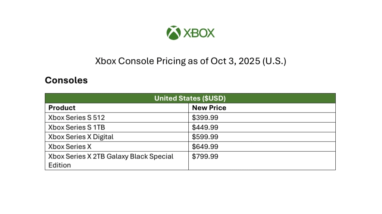Viewport: 382px width, 214px height.
Task: Click the (U.S.) text in title
Action: [x=274, y=61]
